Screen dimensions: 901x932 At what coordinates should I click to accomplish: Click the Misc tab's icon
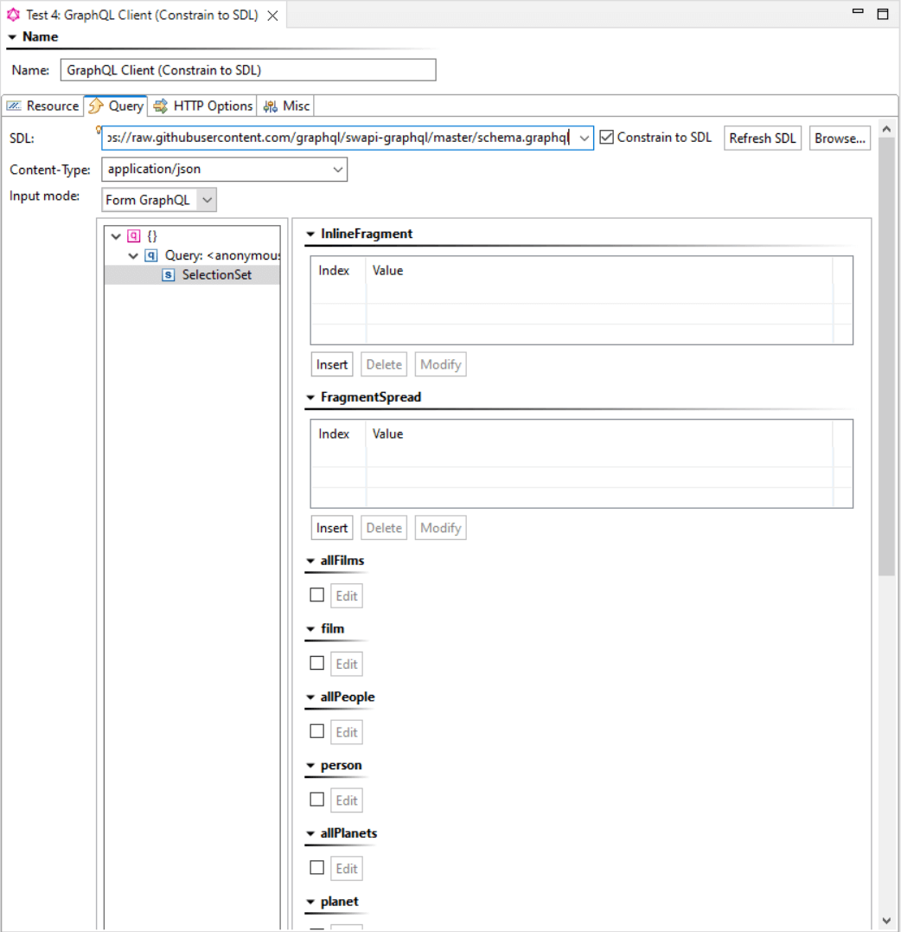point(269,105)
